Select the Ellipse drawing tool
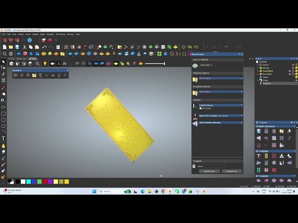Viewport: 298px width, 223px height. pyautogui.click(x=3, y=120)
